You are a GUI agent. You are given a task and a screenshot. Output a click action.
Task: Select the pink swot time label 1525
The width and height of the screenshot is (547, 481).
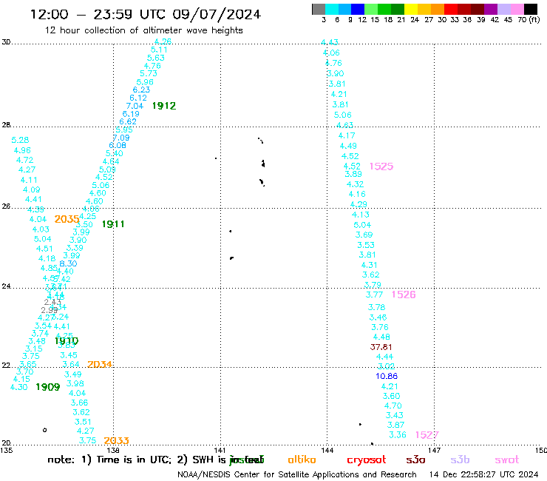click(381, 166)
